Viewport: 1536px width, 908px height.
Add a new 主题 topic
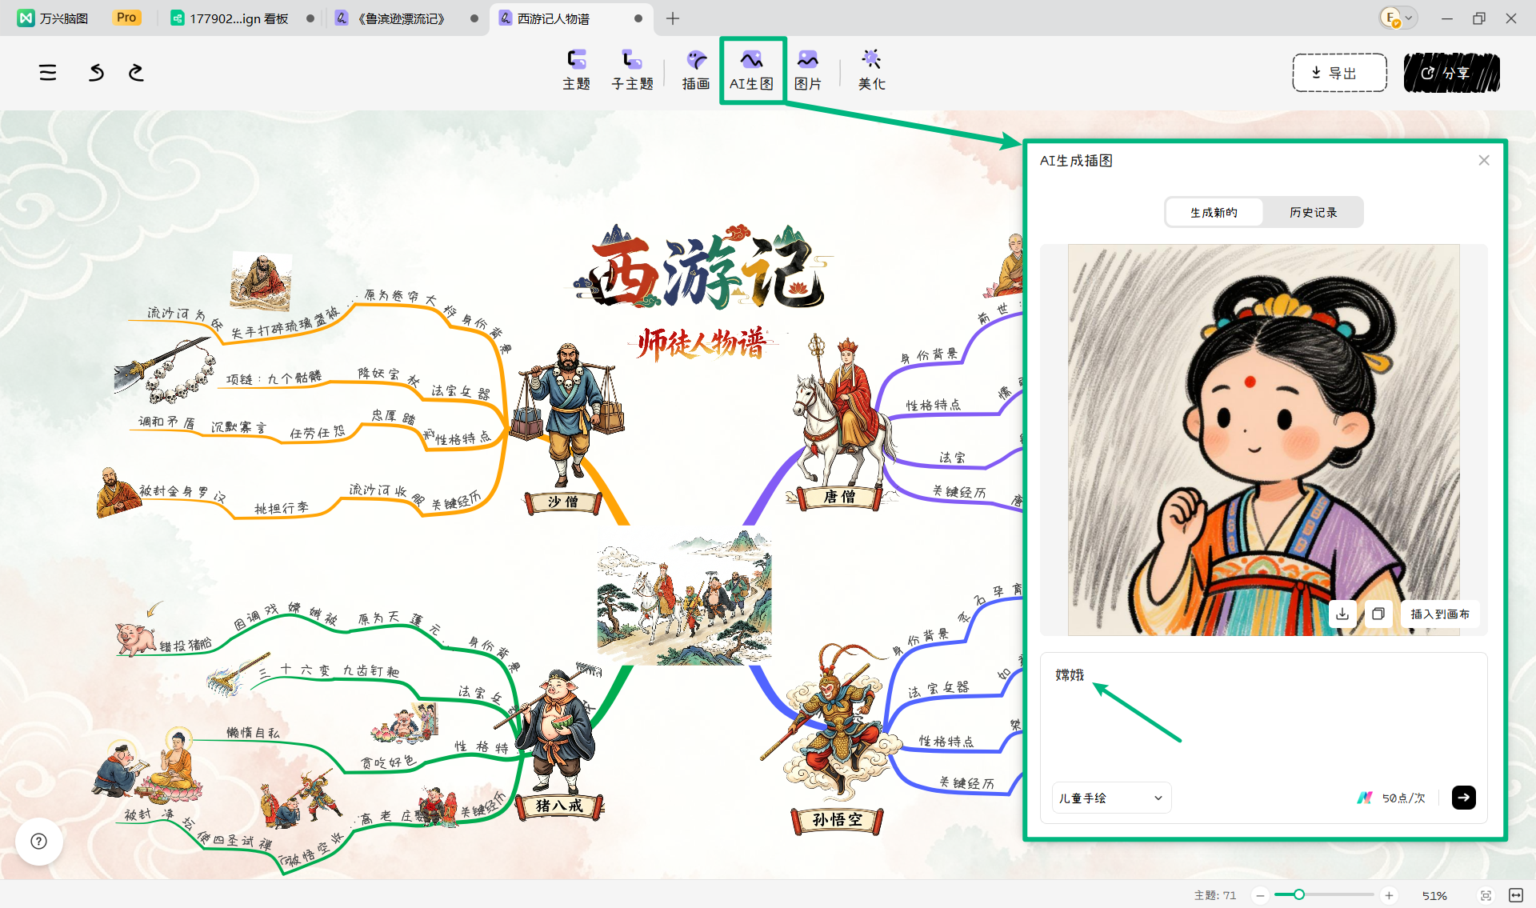click(x=576, y=70)
